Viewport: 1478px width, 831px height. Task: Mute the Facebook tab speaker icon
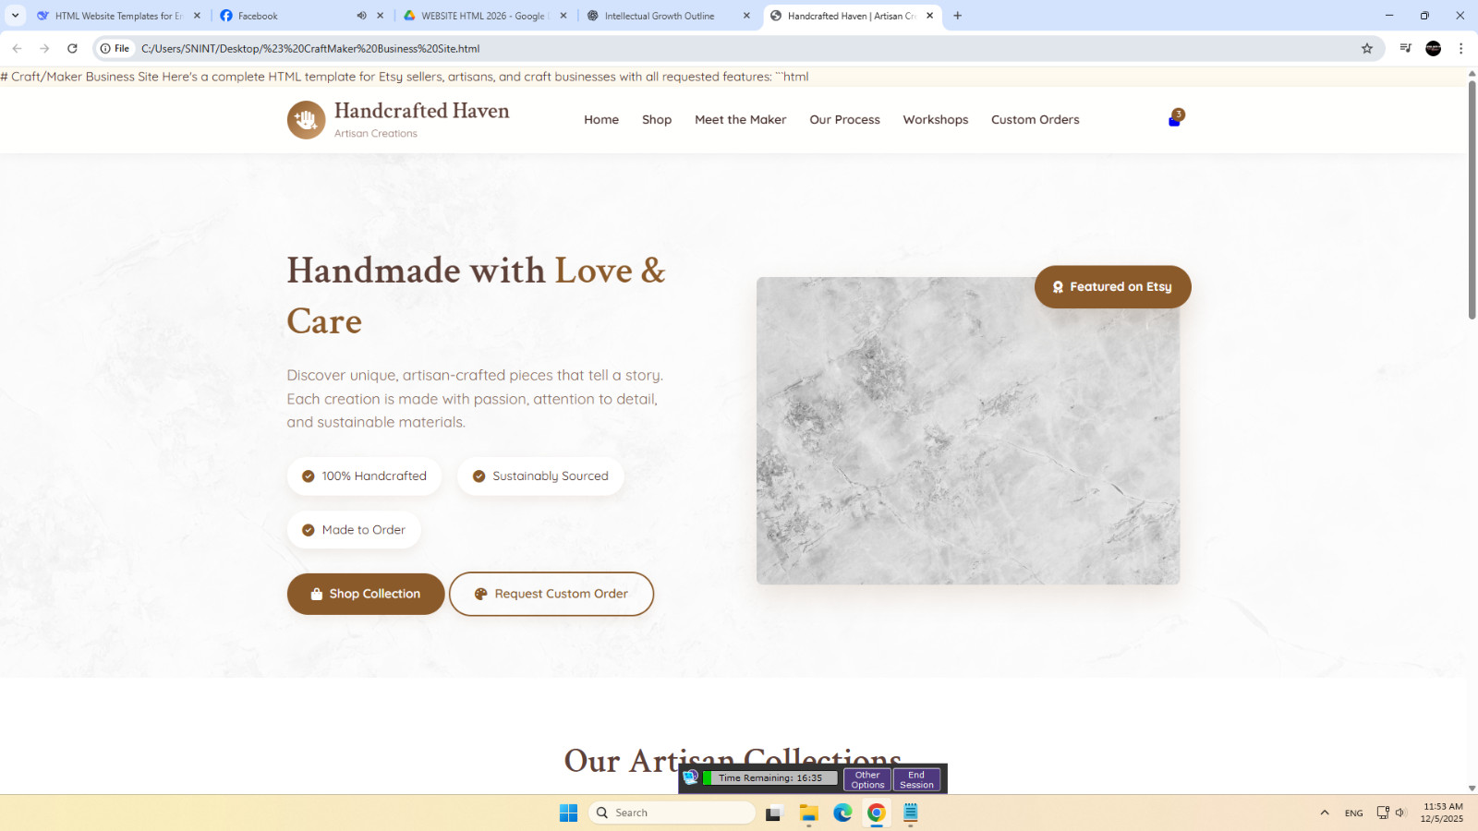[x=361, y=16]
